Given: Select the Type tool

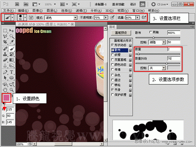Looking at the screenshot, I should (x=11, y=72).
